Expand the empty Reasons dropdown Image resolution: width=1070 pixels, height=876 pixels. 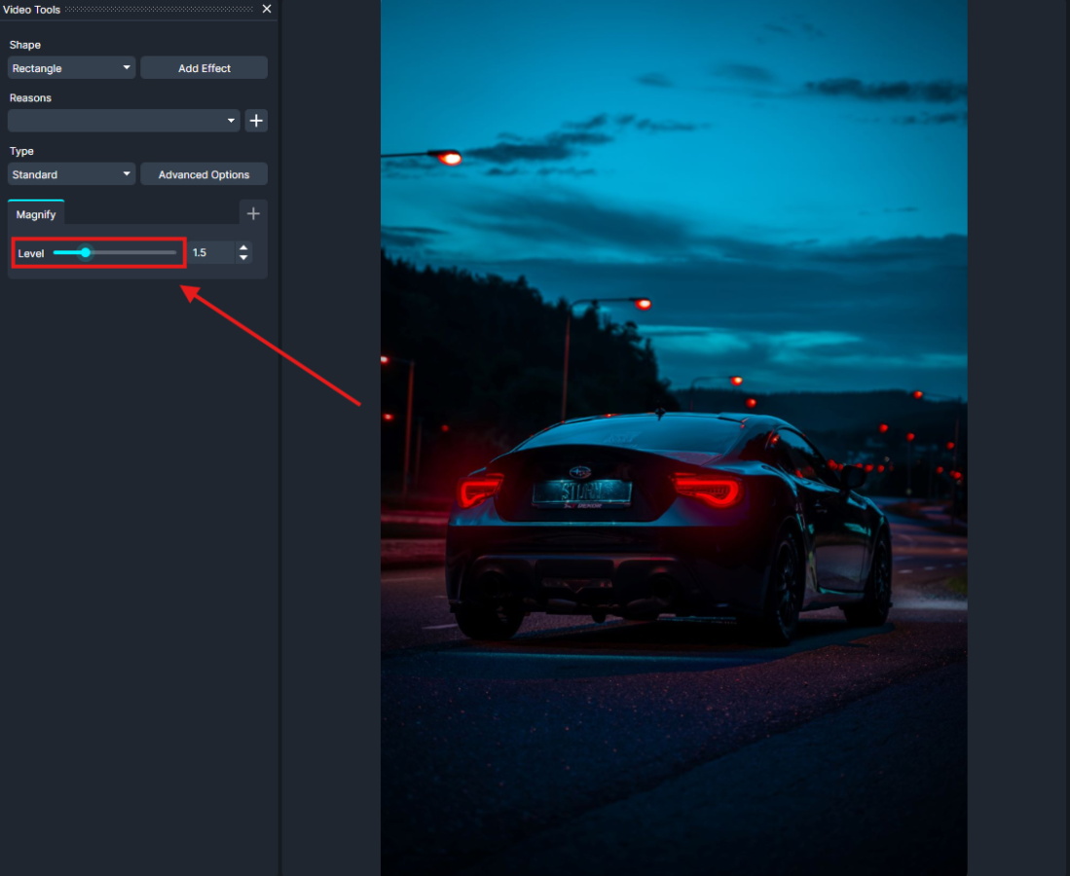click(x=124, y=121)
